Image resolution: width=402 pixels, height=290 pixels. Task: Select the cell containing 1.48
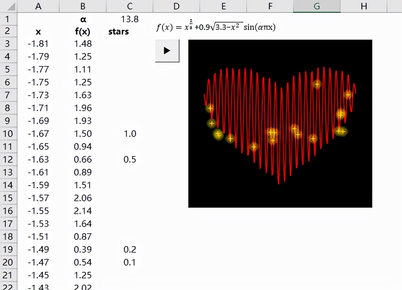83,44
